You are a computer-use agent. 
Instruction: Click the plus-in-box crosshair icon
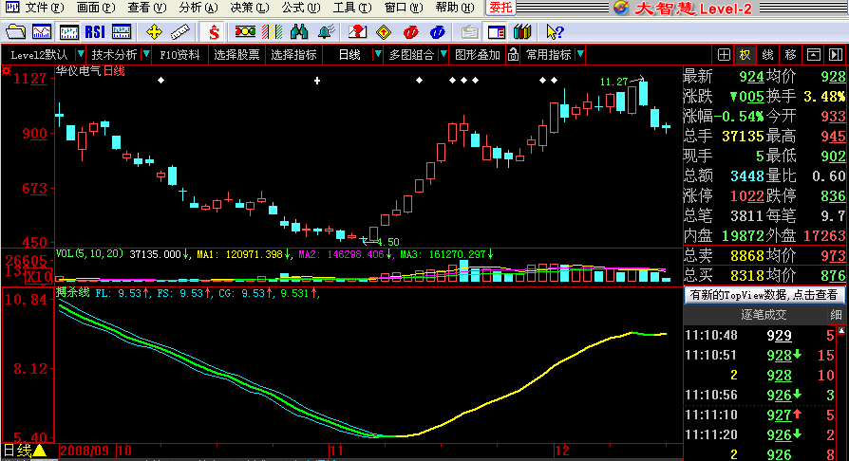(724, 55)
